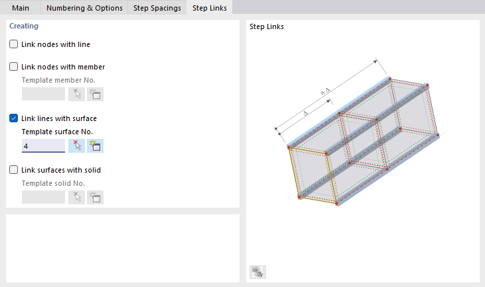Image resolution: width=485 pixels, height=287 pixels.
Task: Click the Template solid No. field
Action: 43,197
